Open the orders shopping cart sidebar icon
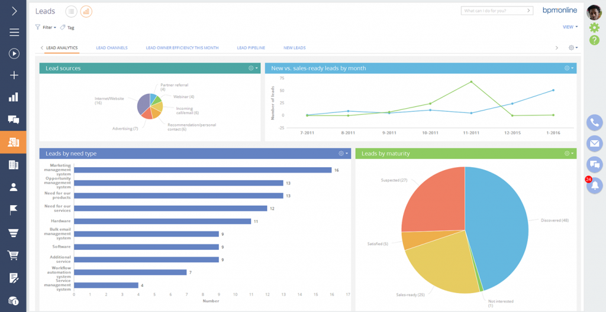 pyautogui.click(x=14, y=255)
